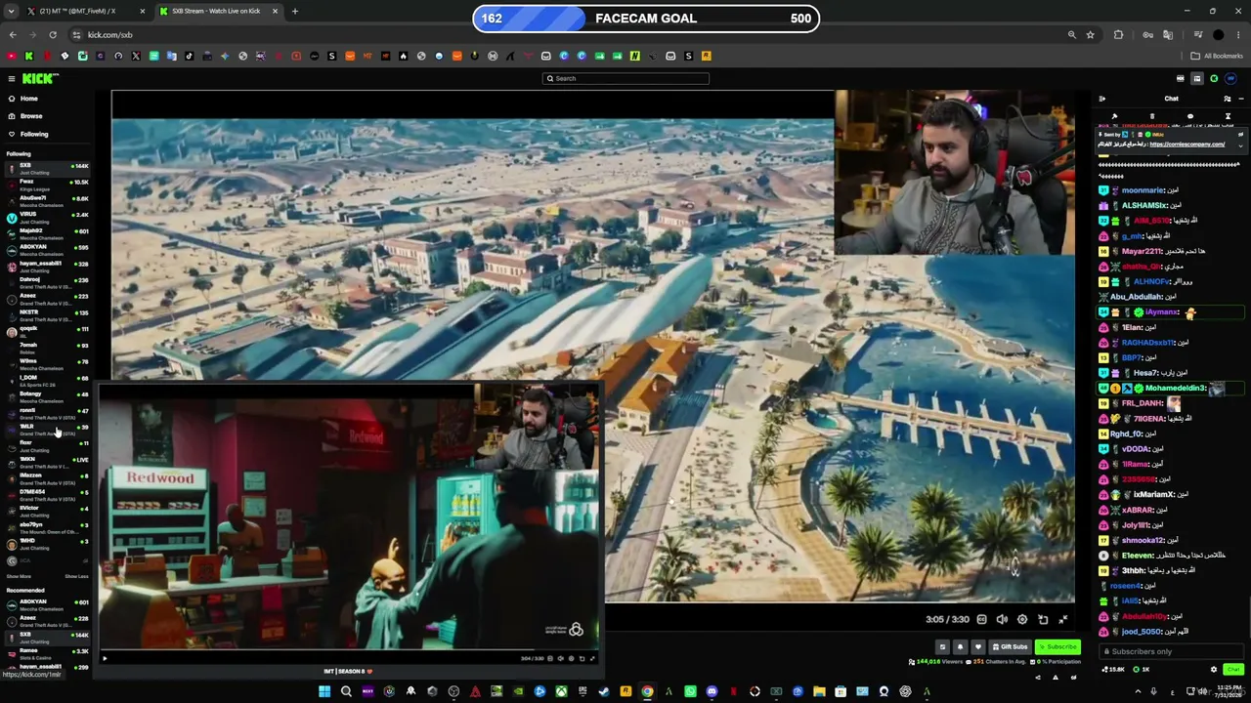Open the qoqsik channel in the Following list

click(47, 331)
